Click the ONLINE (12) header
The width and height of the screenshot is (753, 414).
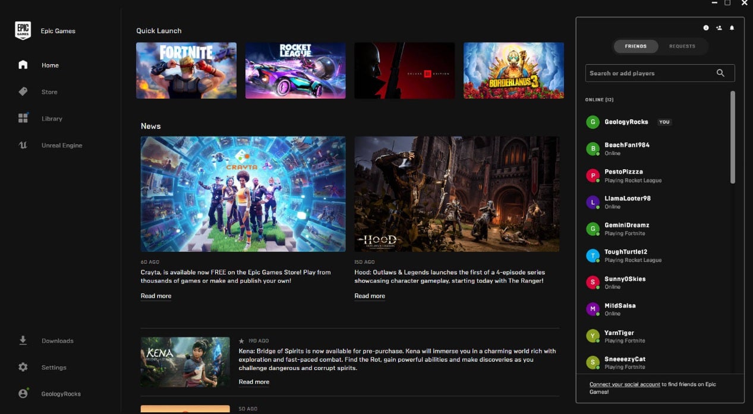click(x=599, y=100)
